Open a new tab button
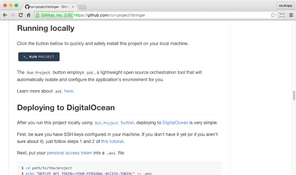Image resolution: width=296 pixels, height=175 pixels. (x=82, y=7)
